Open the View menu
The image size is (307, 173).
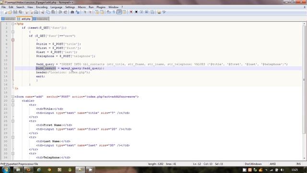tap(30, 7)
